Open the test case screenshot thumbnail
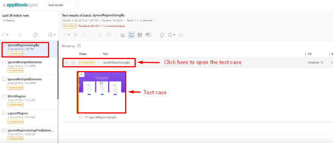This screenshot has width=333, height=143. point(102,92)
